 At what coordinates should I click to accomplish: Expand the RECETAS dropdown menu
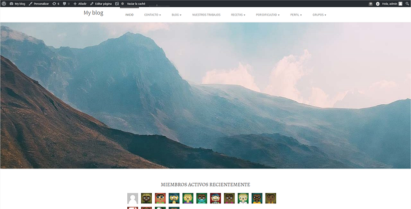238,15
